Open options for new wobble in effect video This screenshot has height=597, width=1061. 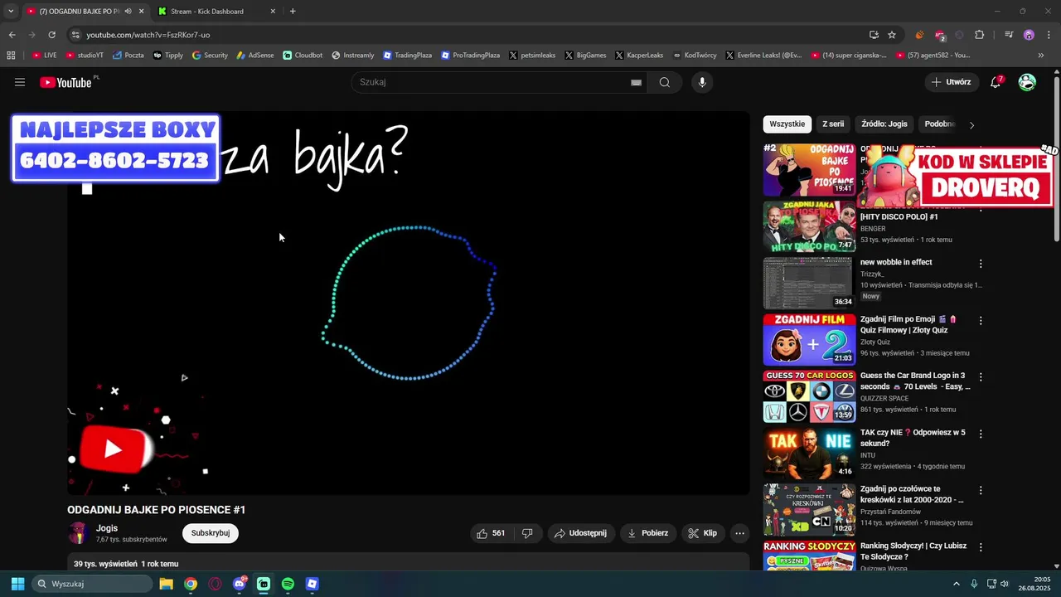pos(981,264)
